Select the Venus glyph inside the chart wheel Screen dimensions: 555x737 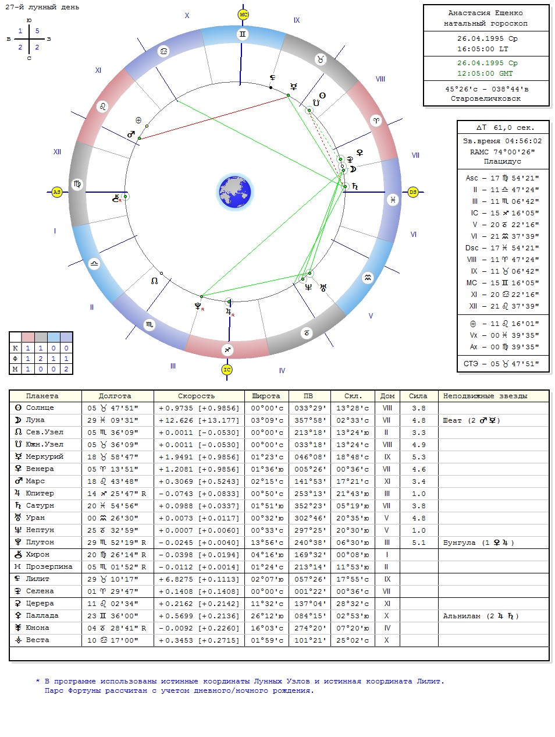point(360,153)
